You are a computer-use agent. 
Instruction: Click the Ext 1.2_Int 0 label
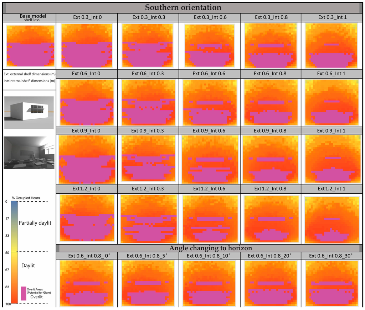click(x=86, y=188)
